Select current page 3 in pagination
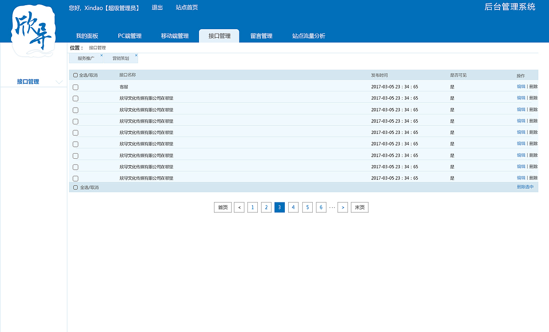 (x=280, y=208)
